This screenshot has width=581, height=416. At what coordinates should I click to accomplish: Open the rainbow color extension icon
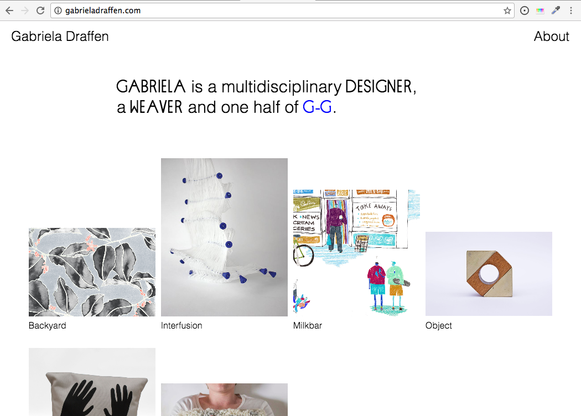click(x=540, y=11)
